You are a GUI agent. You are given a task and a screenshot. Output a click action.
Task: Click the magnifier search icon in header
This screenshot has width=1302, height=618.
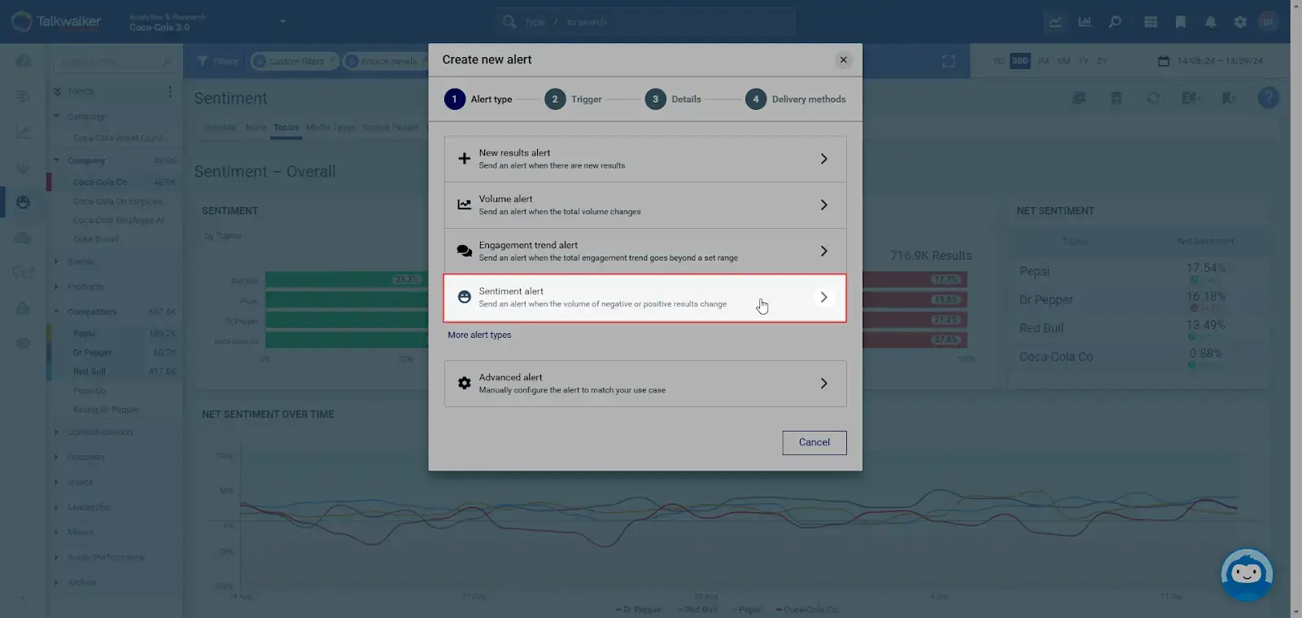1115,22
